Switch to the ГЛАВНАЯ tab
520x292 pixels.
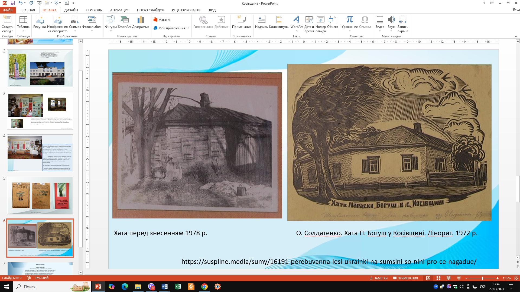click(x=28, y=10)
